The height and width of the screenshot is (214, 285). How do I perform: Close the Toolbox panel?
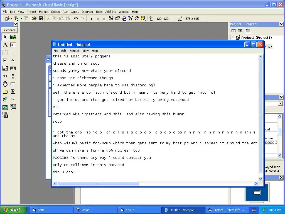click(16, 24)
